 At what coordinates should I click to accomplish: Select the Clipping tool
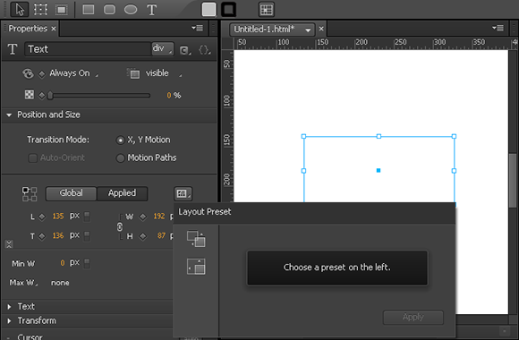(61, 9)
